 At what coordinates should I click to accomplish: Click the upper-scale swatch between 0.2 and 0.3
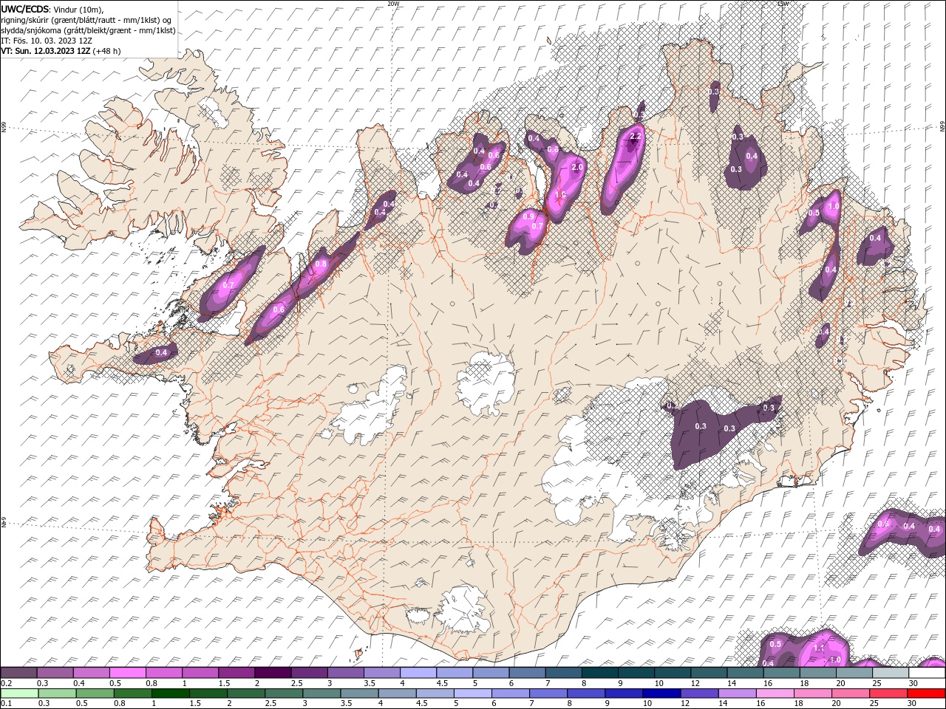18,673
